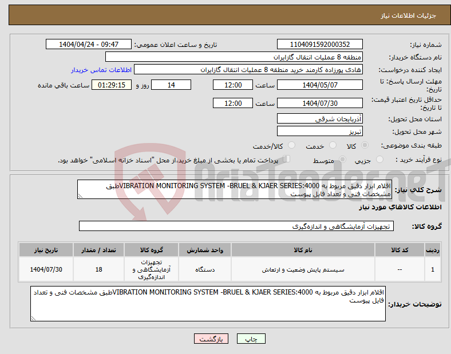Select the جزیی purchase type radio
The image size is (451, 354).
[x=379, y=159]
